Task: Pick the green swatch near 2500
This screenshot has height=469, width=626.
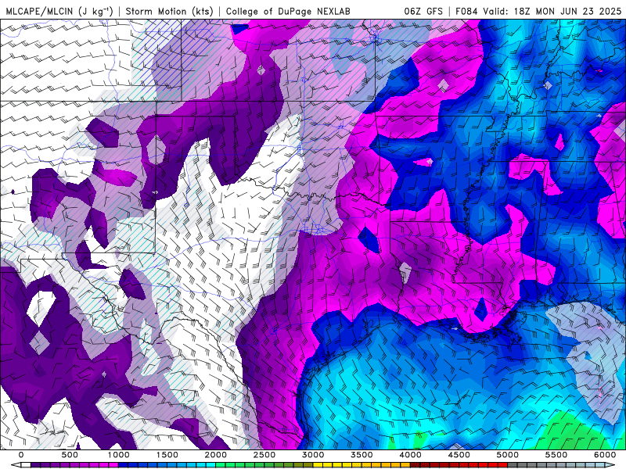Action: coord(260,465)
